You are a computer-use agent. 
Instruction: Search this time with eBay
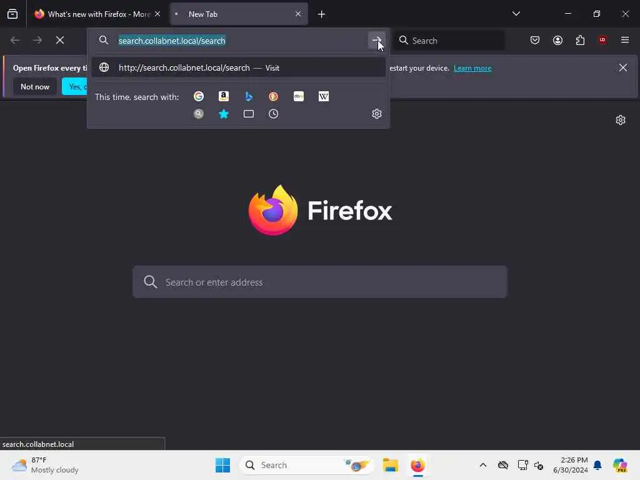click(x=299, y=96)
